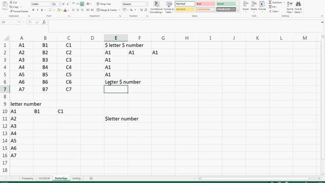
Task: Add a new sheet with plus icon
Action: pyautogui.click(x=91, y=178)
